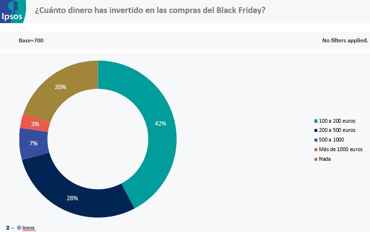Select the "100 a 200 euros" legend label

click(337, 121)
